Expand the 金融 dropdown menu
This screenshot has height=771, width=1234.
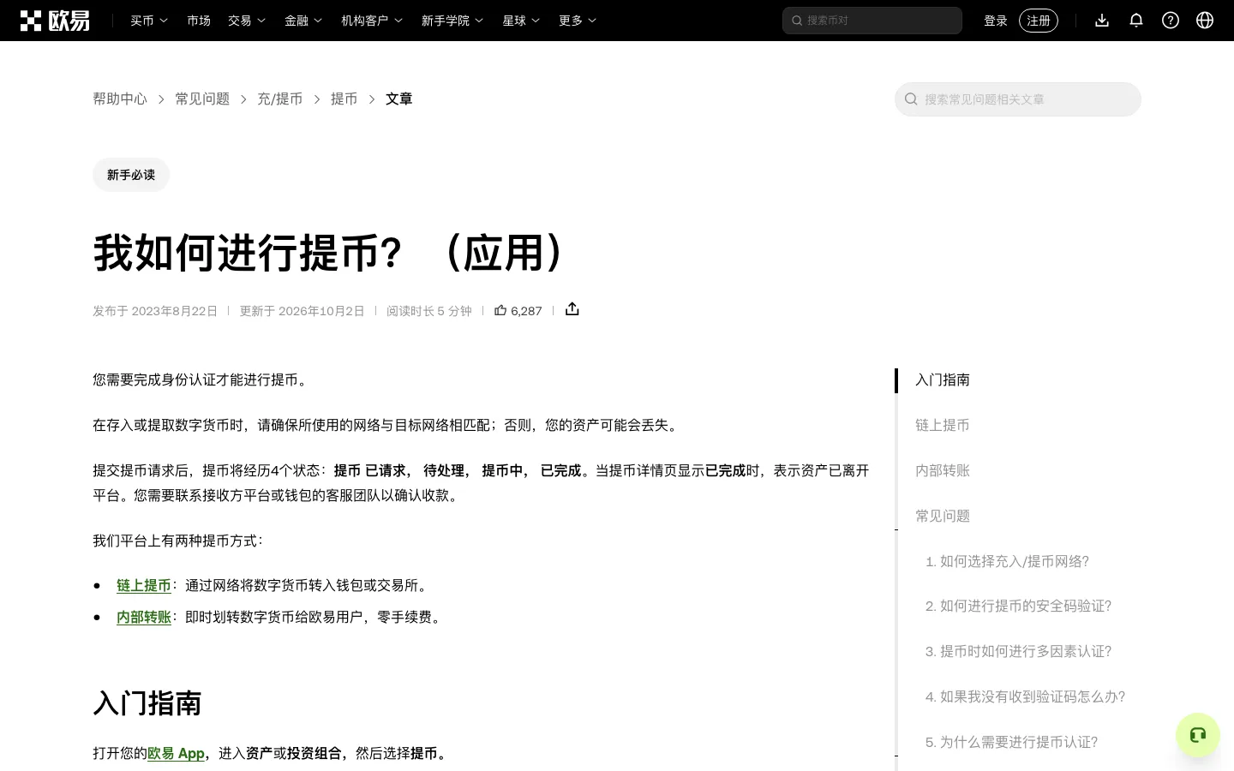(x=303, y=21)
